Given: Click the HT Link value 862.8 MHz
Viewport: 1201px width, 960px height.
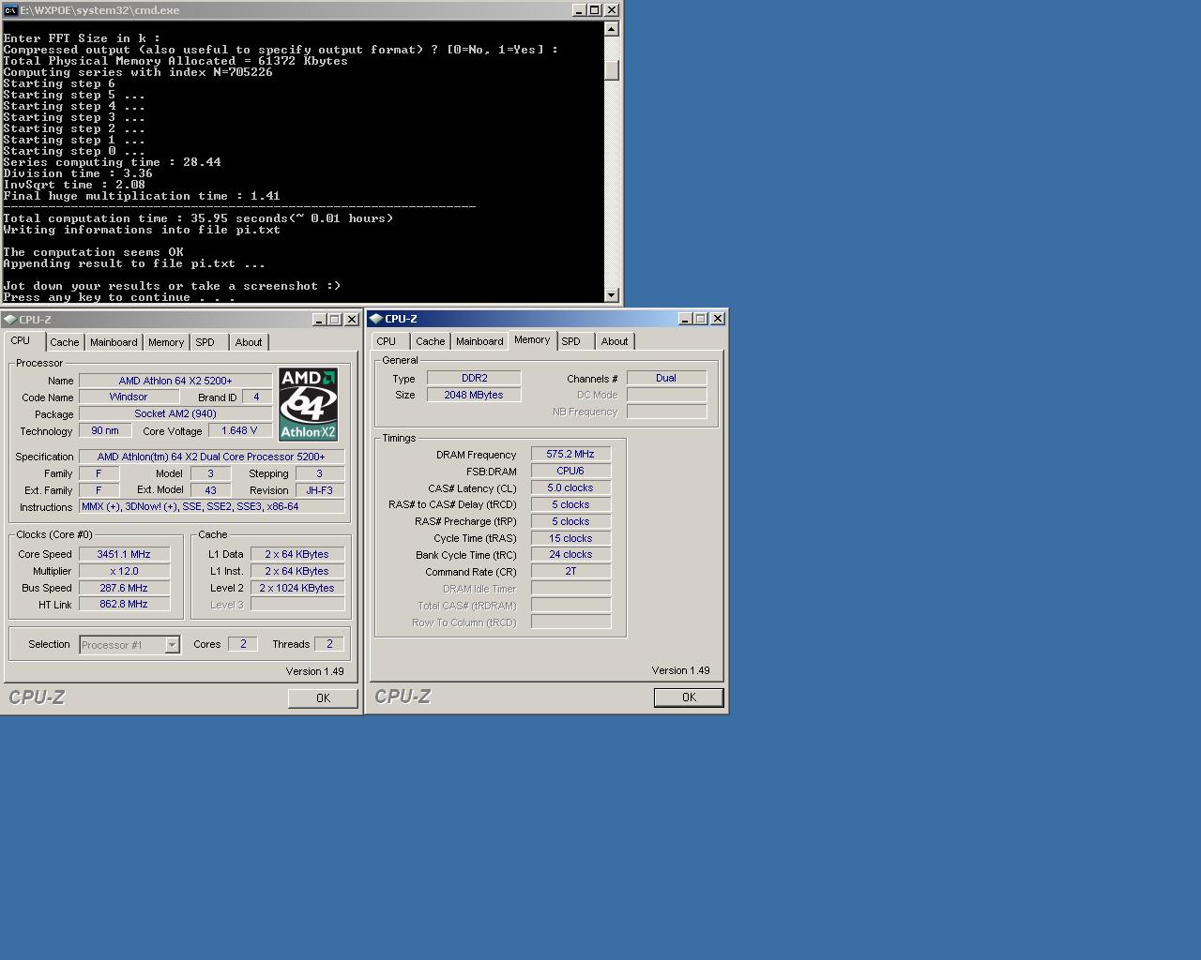Looking at the screenshot, I should (124, 605).
